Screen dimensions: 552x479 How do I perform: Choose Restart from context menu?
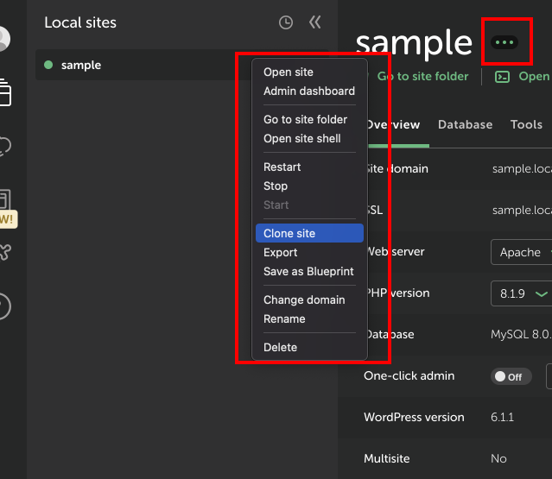point(309,167)
